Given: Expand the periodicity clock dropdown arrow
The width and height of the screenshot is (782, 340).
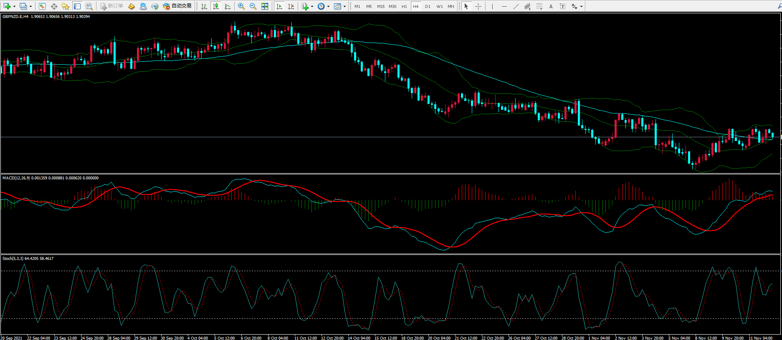Looking at the screenshot, I should tap(328, 6).
